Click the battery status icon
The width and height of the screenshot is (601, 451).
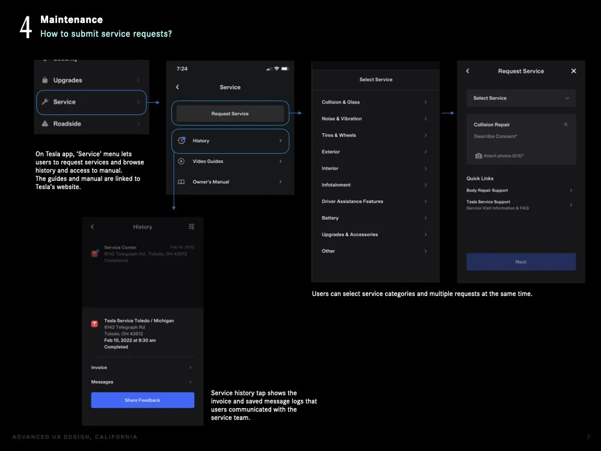point(285,69)
